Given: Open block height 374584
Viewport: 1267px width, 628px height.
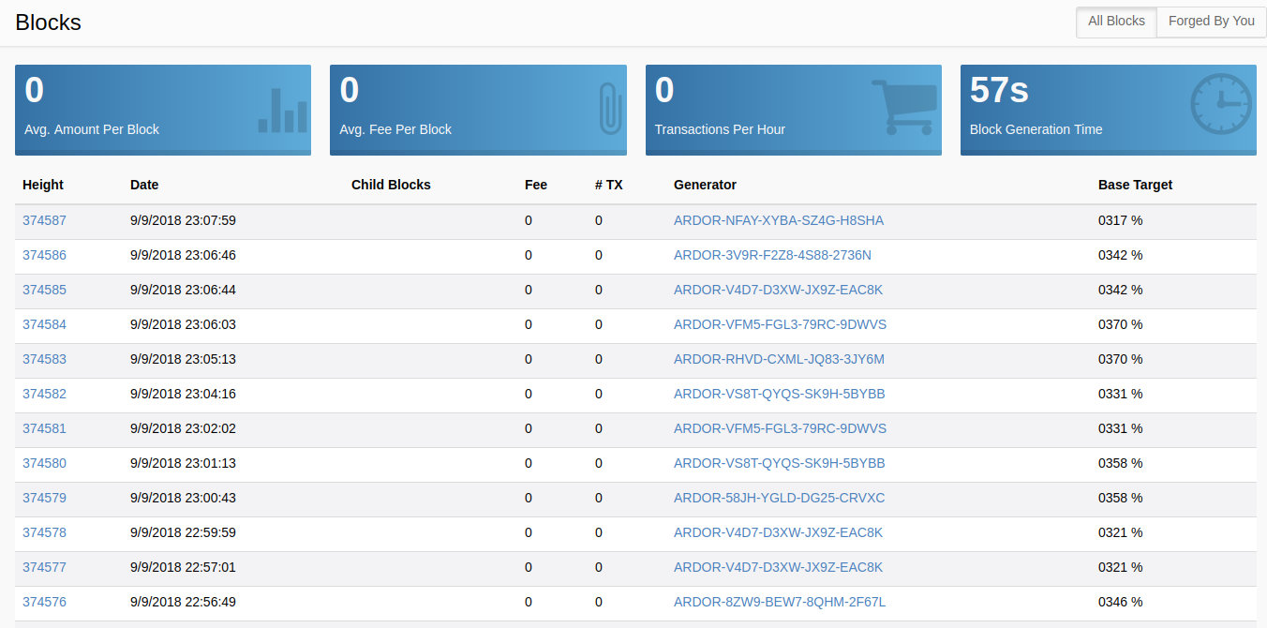Looking at the screenshot, I should (44, 325).
